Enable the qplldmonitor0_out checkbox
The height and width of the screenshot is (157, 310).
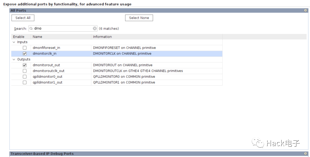tap(24, 76)
